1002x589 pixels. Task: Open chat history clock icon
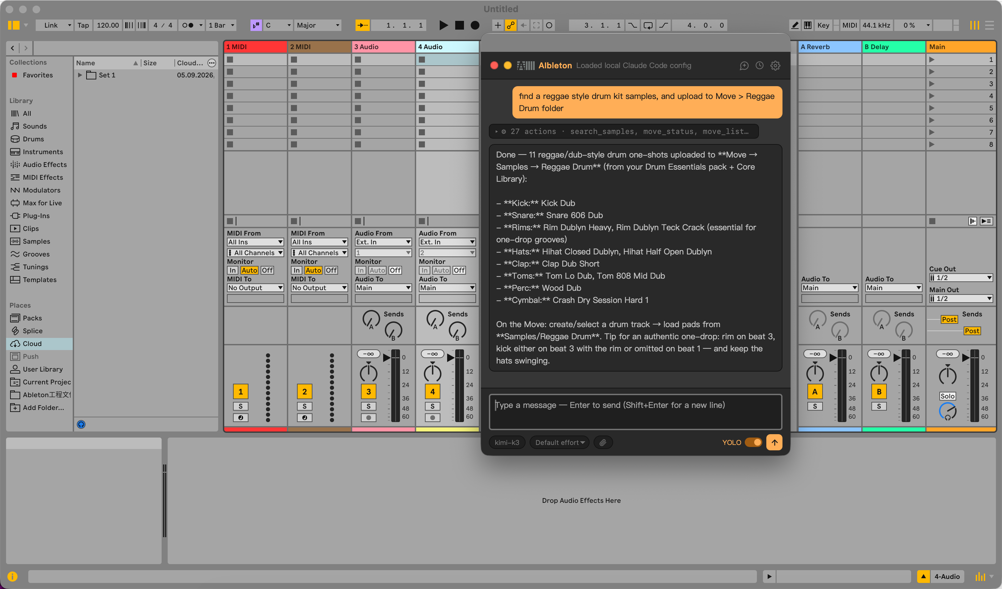[x=760, y=66]
